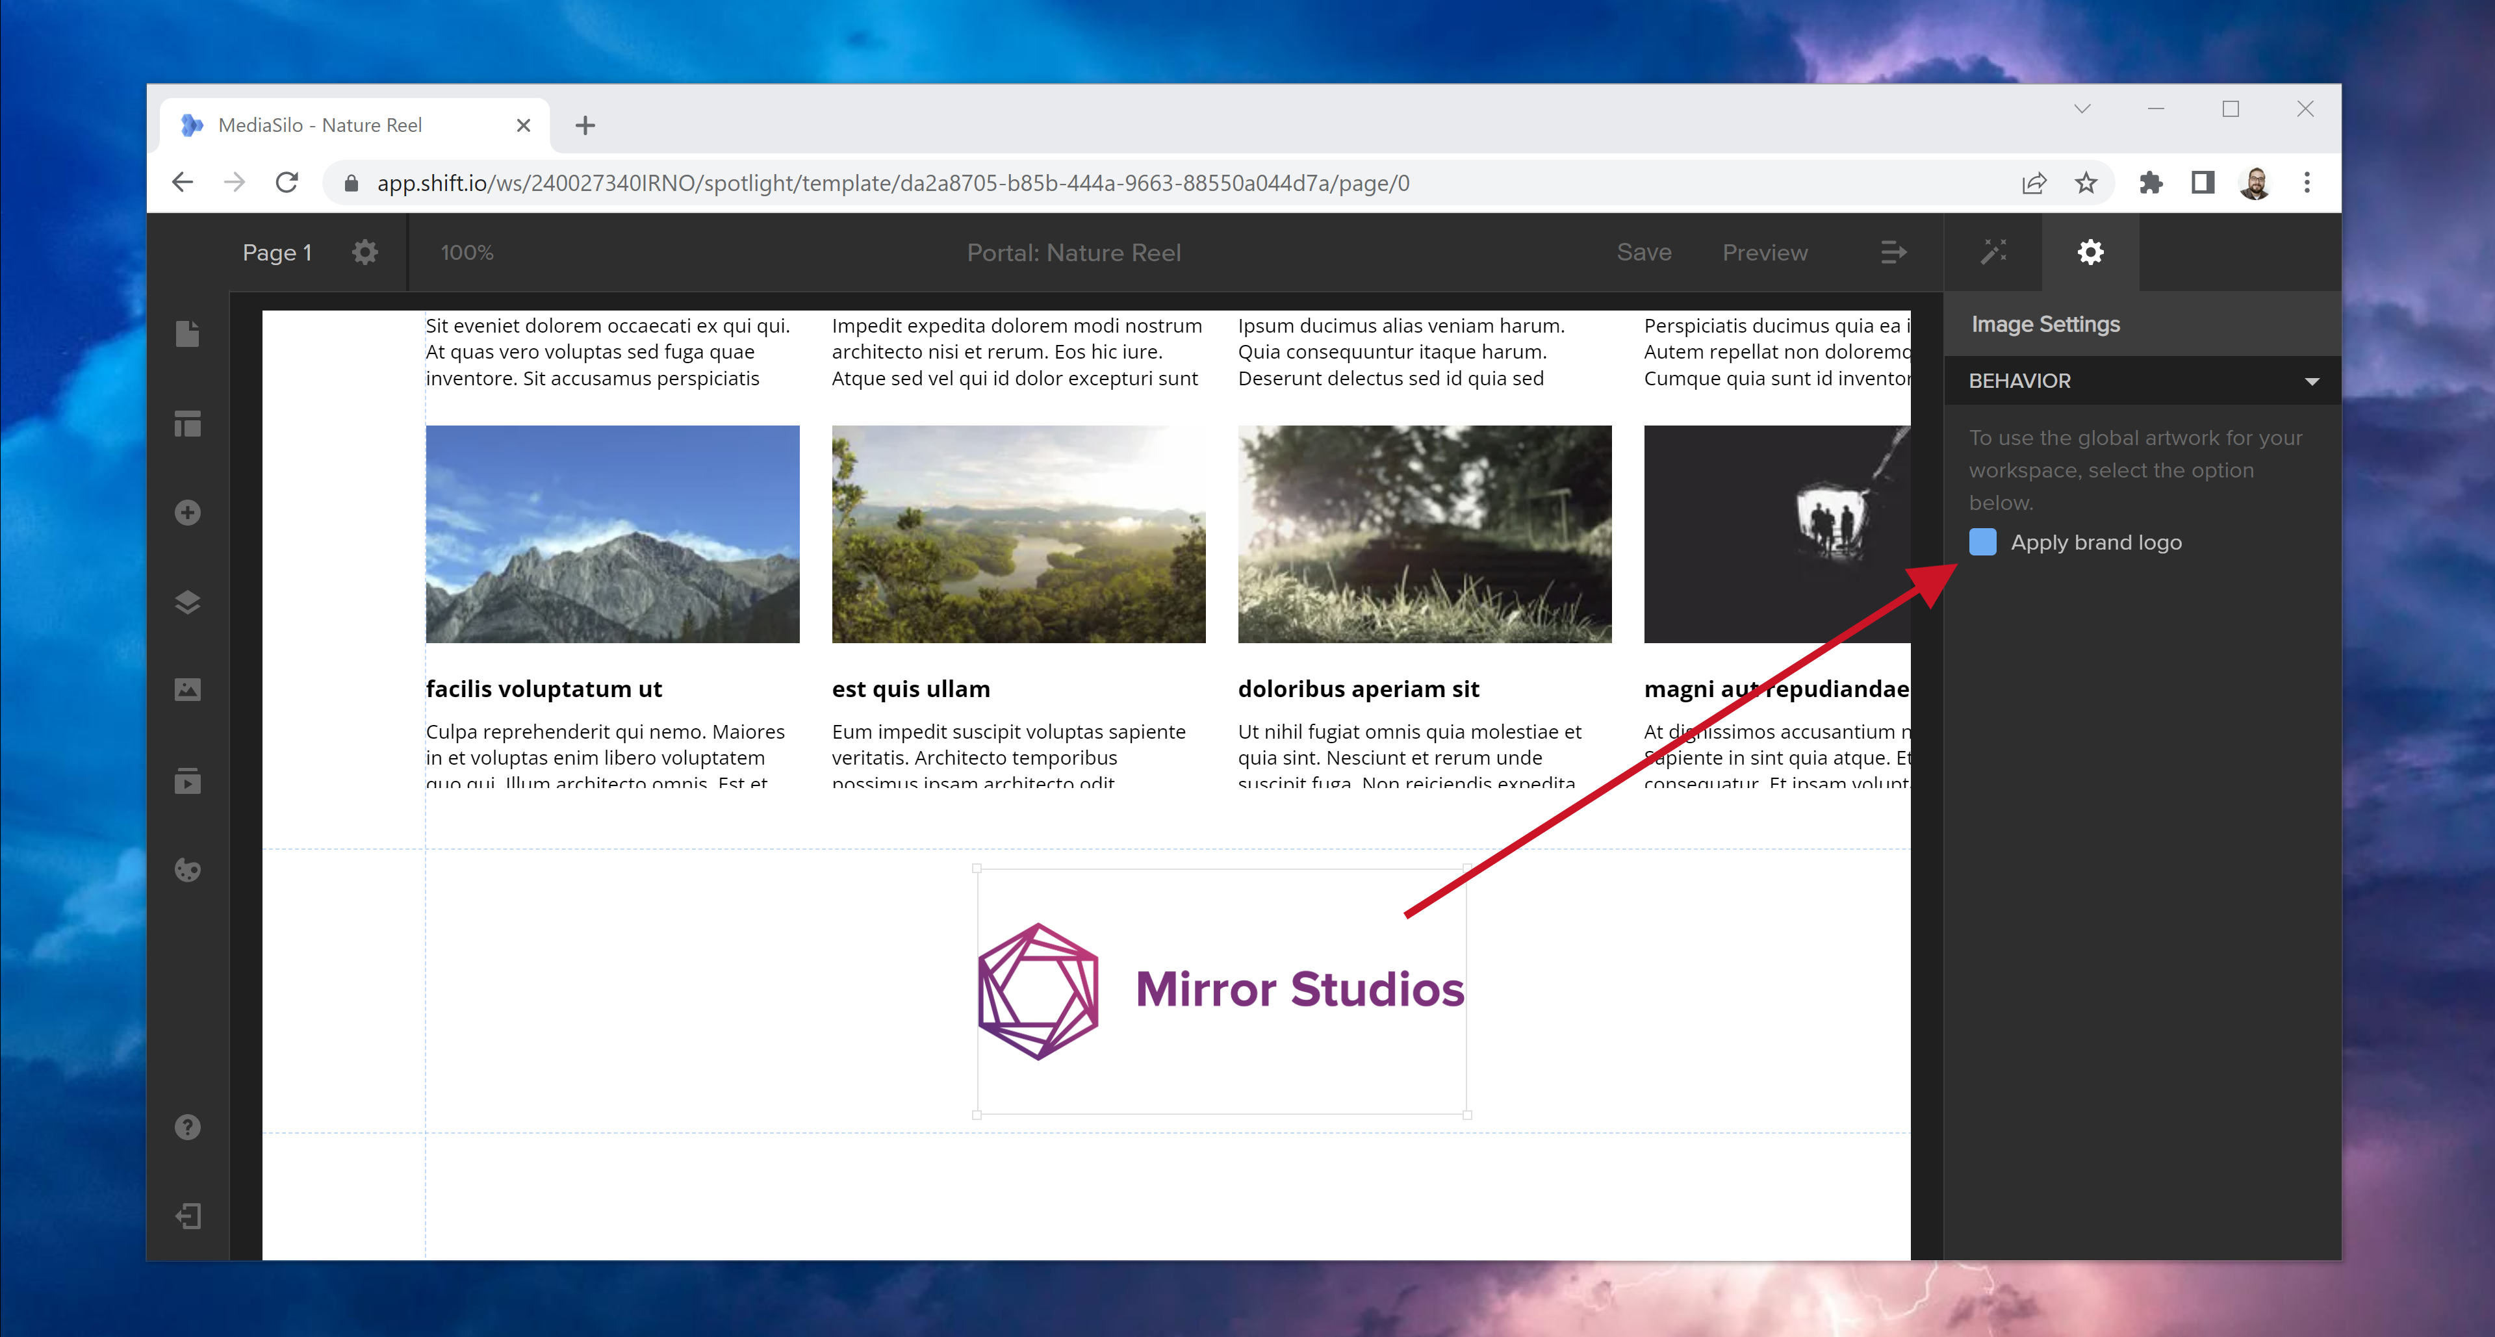The image size is (2495, 1337).
Task: Close the MediaSilo - Nature Reel tab
Action: 523,125
